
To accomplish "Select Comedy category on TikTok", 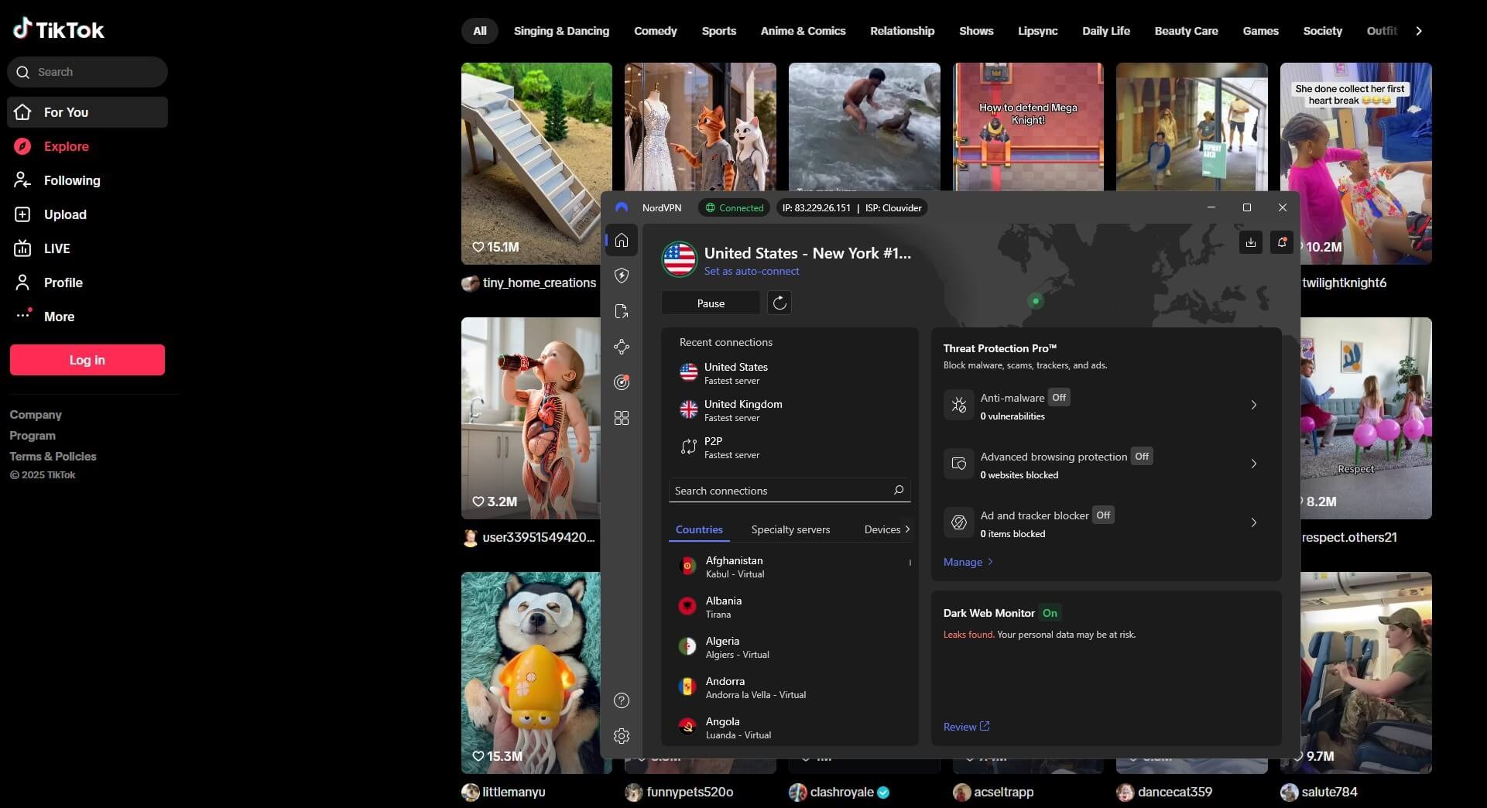I will point(656,31).
